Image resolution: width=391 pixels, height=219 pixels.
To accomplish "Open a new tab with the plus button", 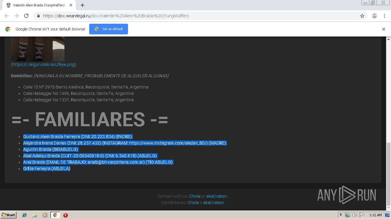I will tap(82, 5).
